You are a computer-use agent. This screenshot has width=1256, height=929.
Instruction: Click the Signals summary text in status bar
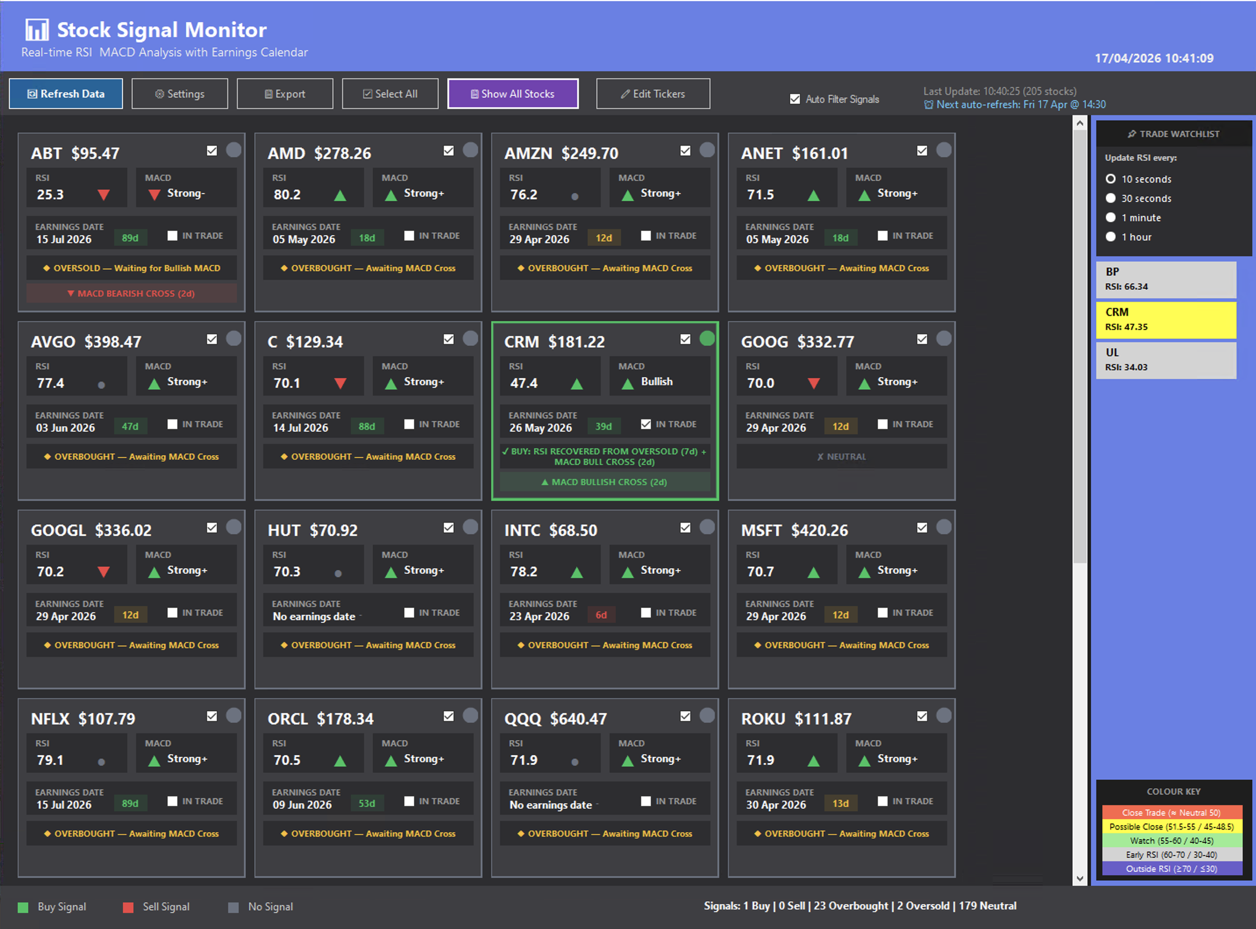(860, 905)
